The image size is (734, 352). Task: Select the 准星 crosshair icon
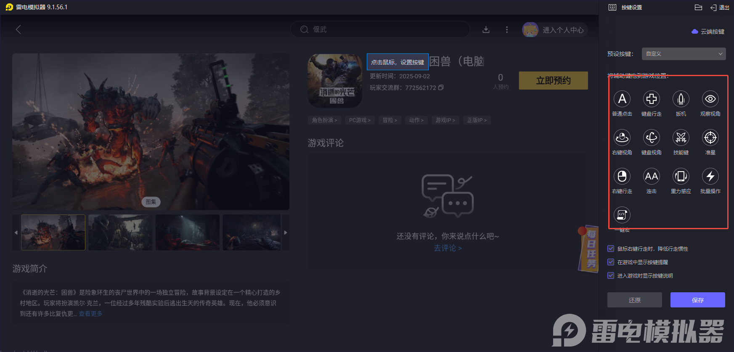click(710, 138)
